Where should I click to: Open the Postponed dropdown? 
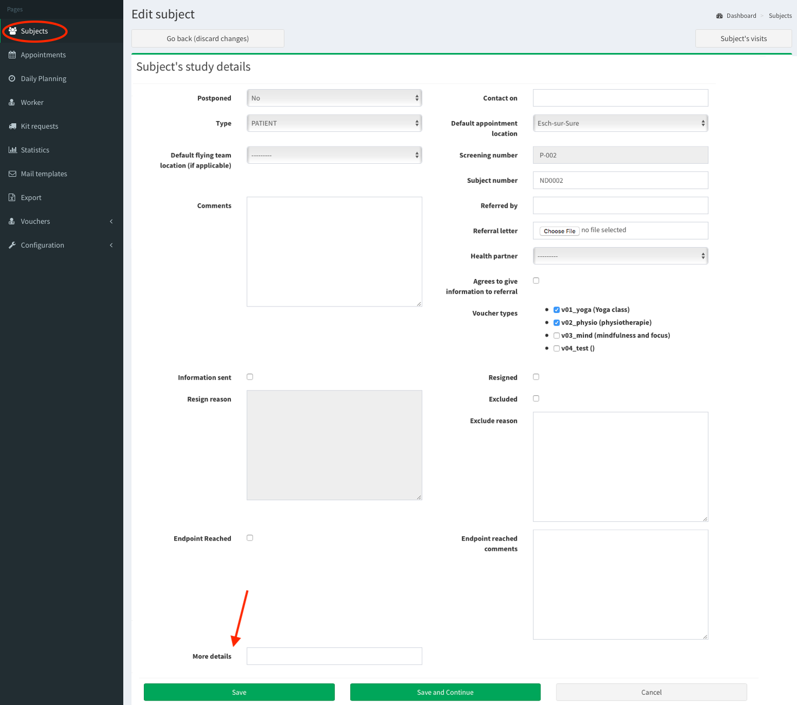pos(334,98)
